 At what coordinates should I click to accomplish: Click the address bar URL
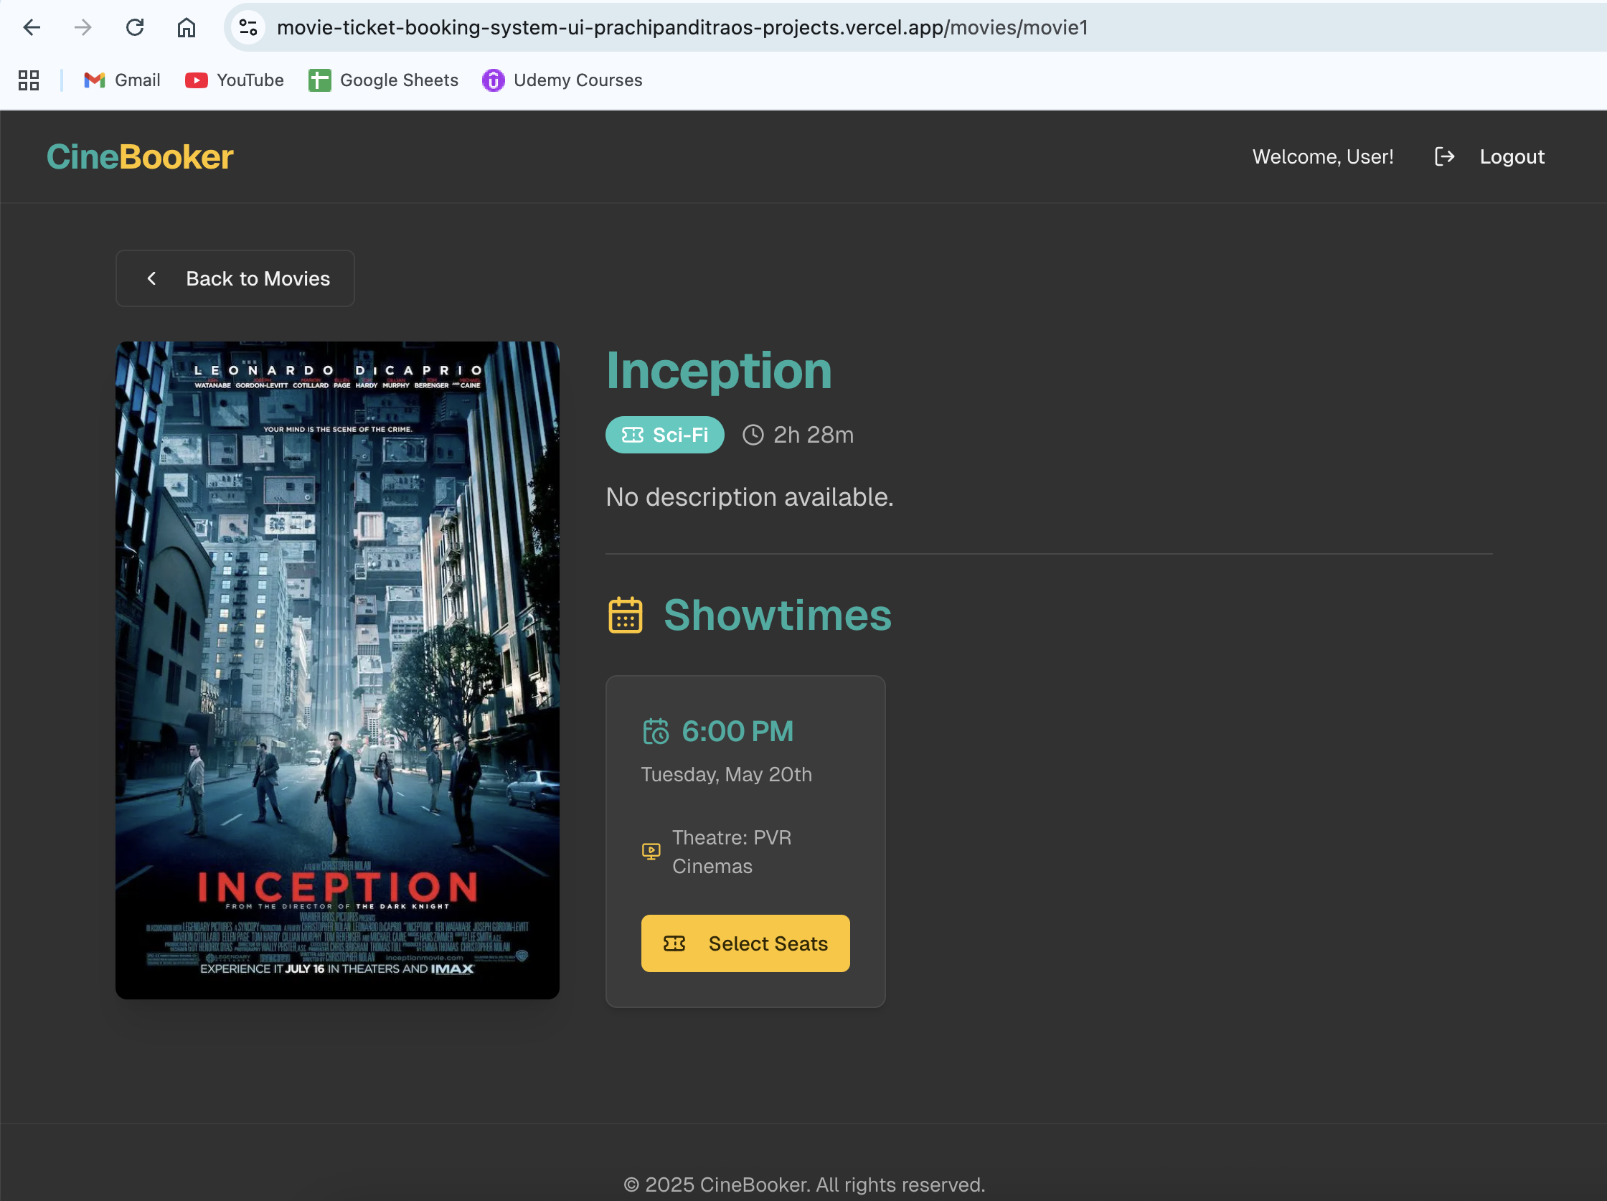682,27
